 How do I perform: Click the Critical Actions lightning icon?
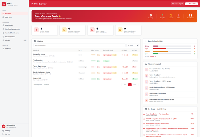[x=36, y=30]
